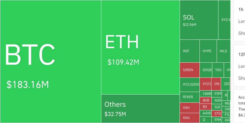Screen dimensions: 245x123
Task: Choose the TAO tile
Action: (x=218, y=70)
